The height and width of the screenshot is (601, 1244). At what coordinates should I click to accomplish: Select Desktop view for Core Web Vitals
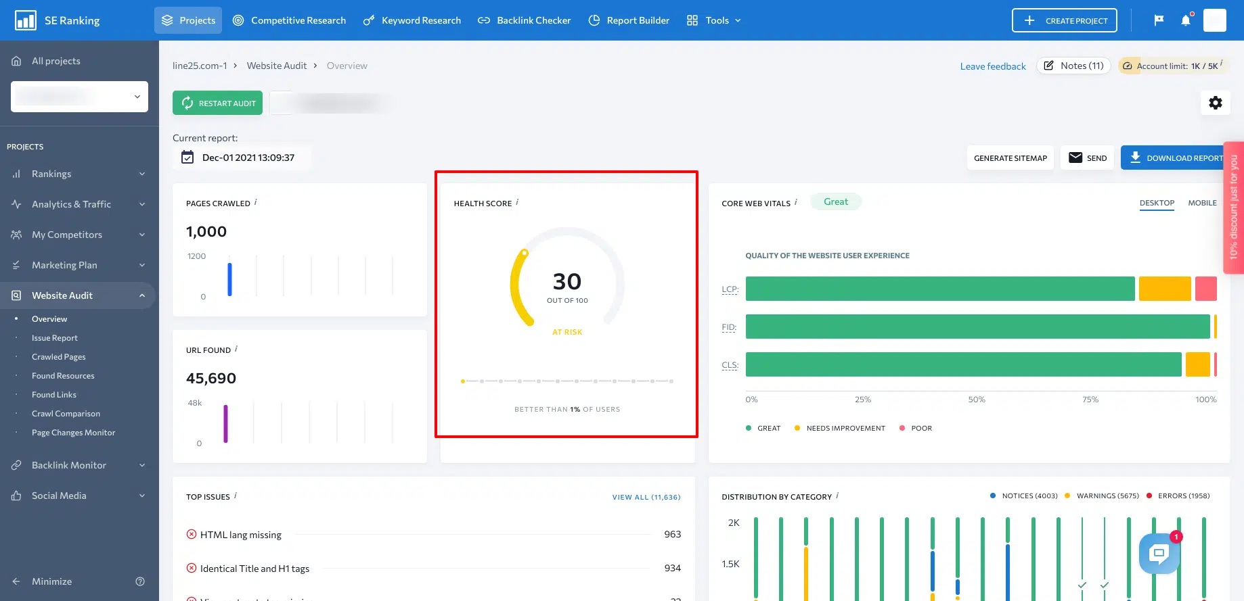tap(1157, 203)
